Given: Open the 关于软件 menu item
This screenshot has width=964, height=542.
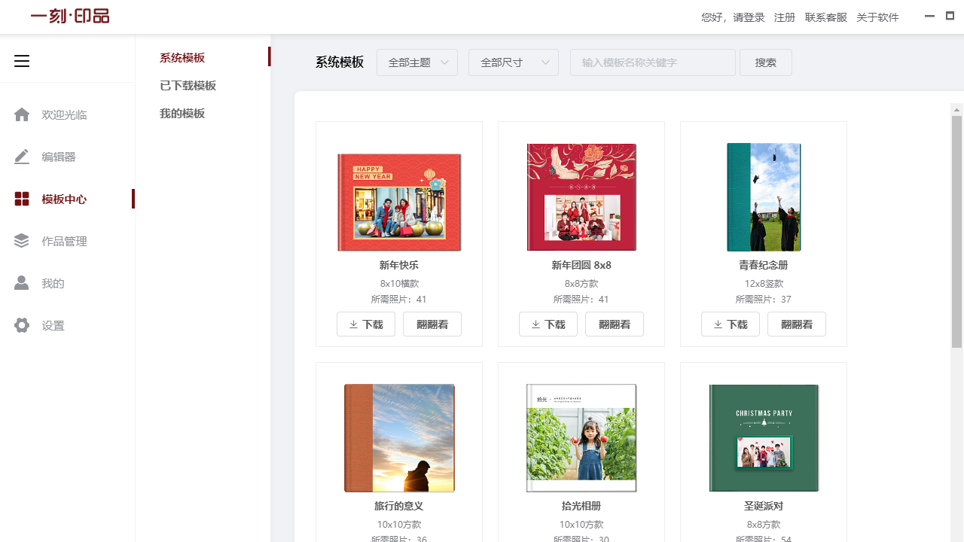Looking at the screenshot, I should tap(877, 17).
